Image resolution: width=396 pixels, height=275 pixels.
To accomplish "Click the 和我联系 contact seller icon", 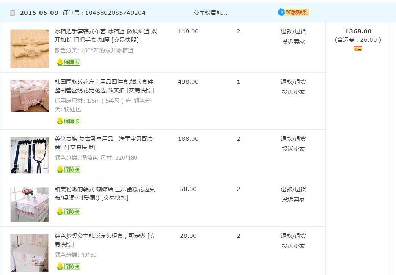I will [x=293, y=13].
